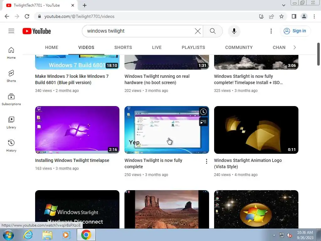Open Installing Windows Twilight timelapse title
321x241 pixels.
click(72, 160)
